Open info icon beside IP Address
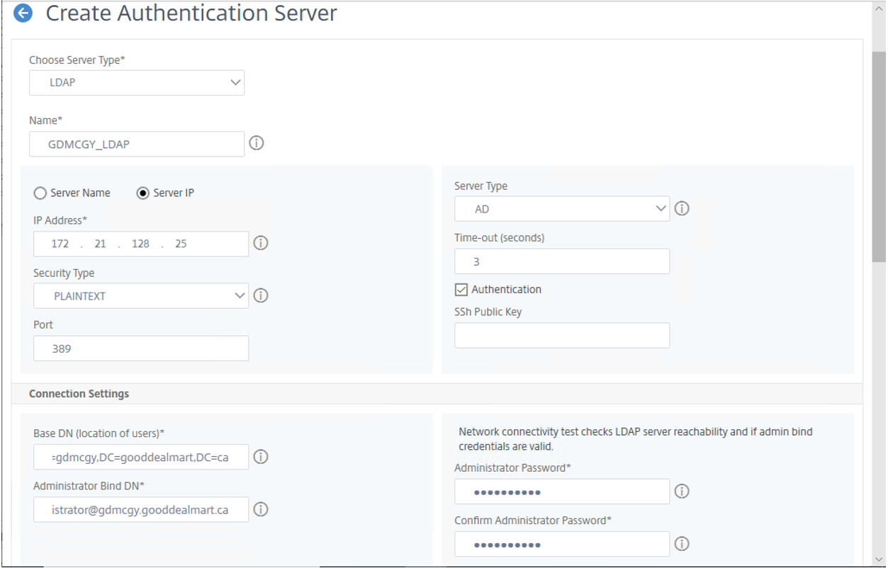 coord(261,243)
